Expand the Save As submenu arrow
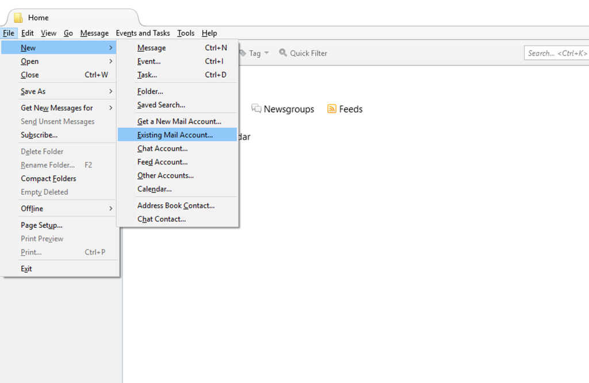589x383 pixels. pyautogui.click(x=111, y=91)
